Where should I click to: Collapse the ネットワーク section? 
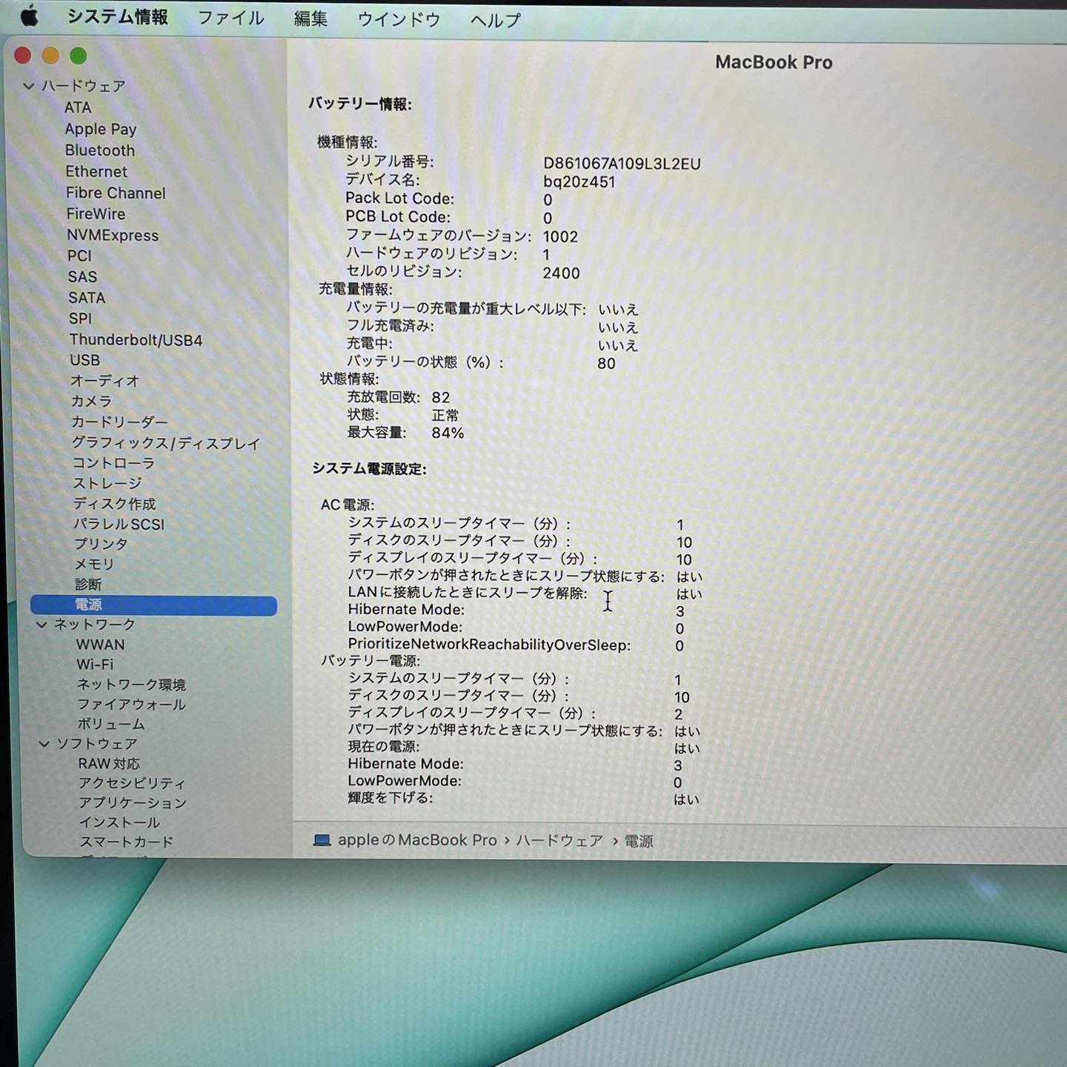pos(41,625)
